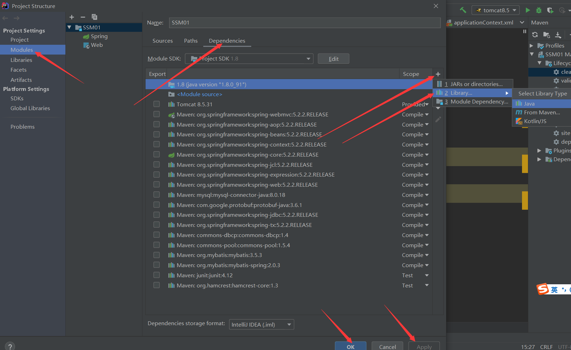Select the Web facet under SSM01
571x350 pixels.
pos(93,45)
